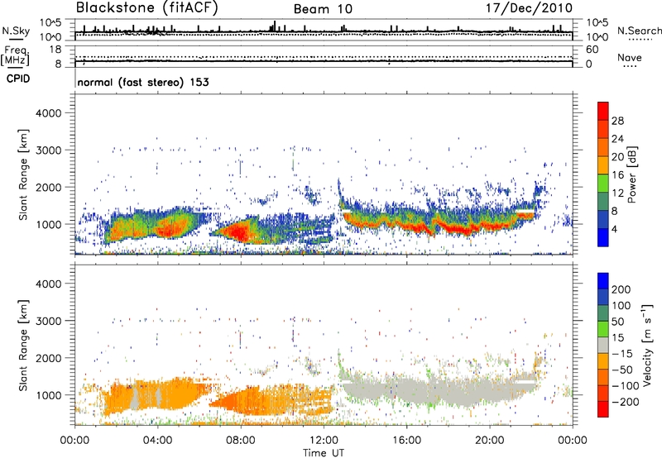The image size is (662, 458).
Task: Click the title 'Blackstone (fitACF)'
Action: pyautogui.click(x=147, y=8)
